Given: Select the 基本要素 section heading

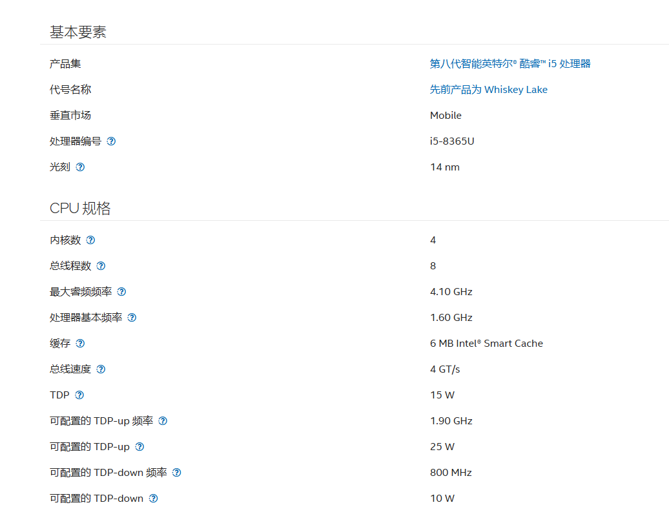Looking at the screenshot, I should pyautogui.click(x=78, y=32).
